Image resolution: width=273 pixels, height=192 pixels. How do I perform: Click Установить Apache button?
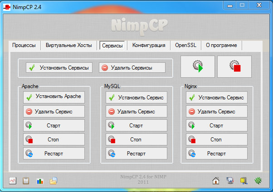(x=54, y=97)
